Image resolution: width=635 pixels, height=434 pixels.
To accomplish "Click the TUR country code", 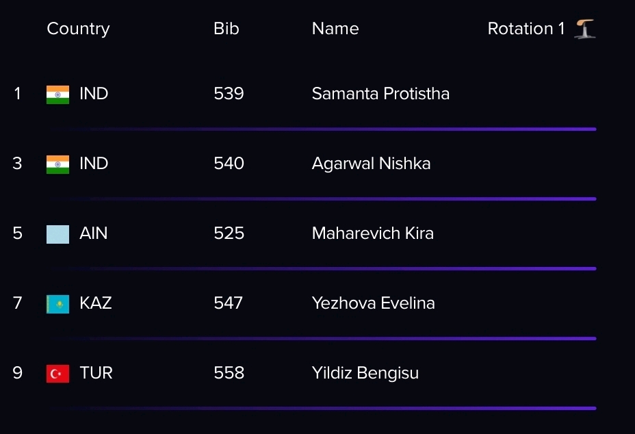I will pyautogui.click(x=96, y=373).
